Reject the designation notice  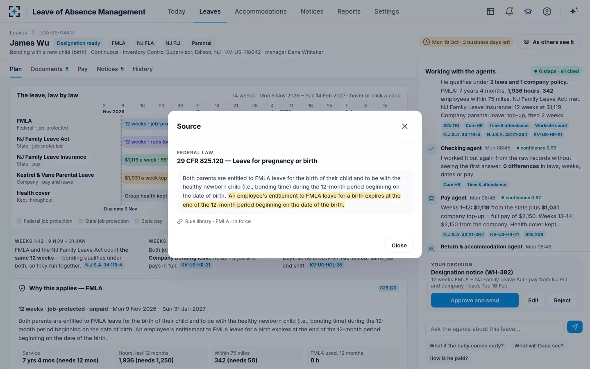pos(562,300)
